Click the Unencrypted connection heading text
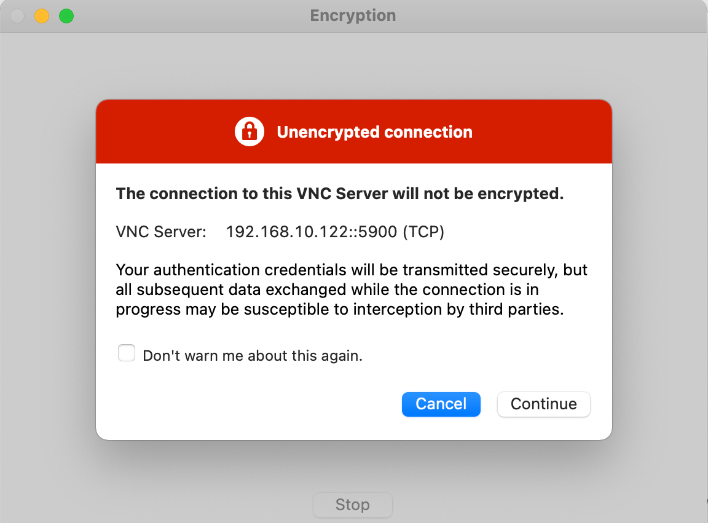 (374, 132)
